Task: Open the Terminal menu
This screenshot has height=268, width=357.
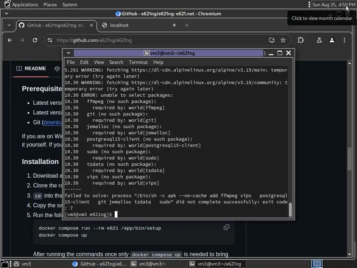Action: click(138, 62)
